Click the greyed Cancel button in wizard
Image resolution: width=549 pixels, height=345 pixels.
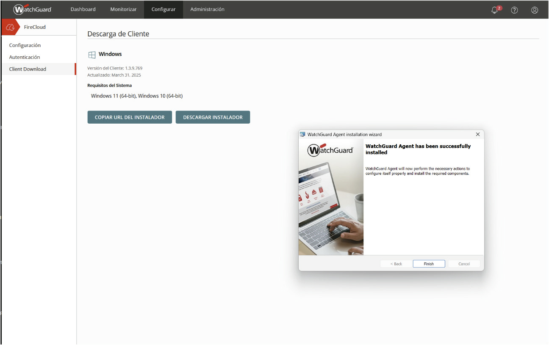tap(464, 264)
